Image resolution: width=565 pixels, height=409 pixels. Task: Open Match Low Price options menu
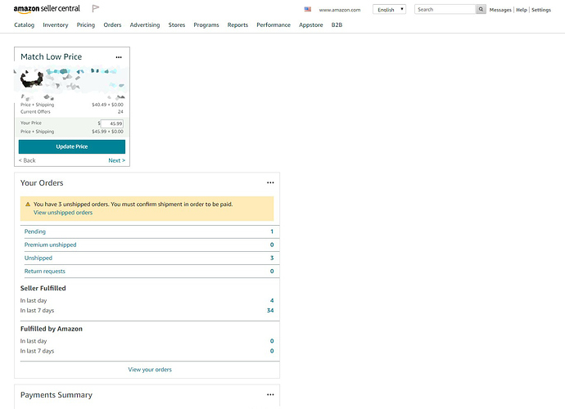(119, 57)
